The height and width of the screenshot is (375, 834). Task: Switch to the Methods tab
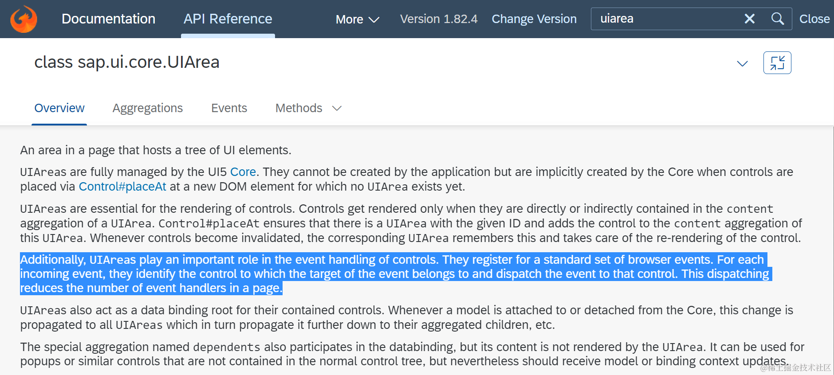pyautogui.click(x=299, y=108)
